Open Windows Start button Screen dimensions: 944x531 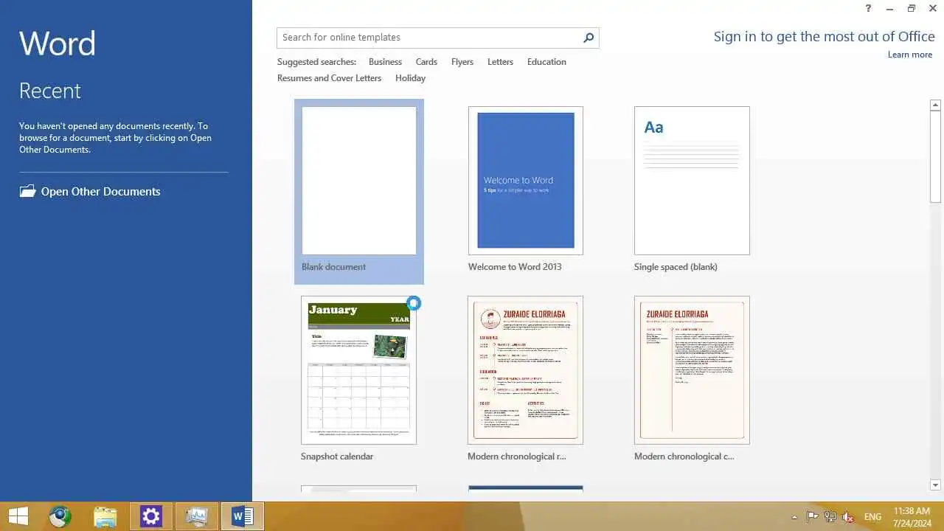click(x=18, y=516)
